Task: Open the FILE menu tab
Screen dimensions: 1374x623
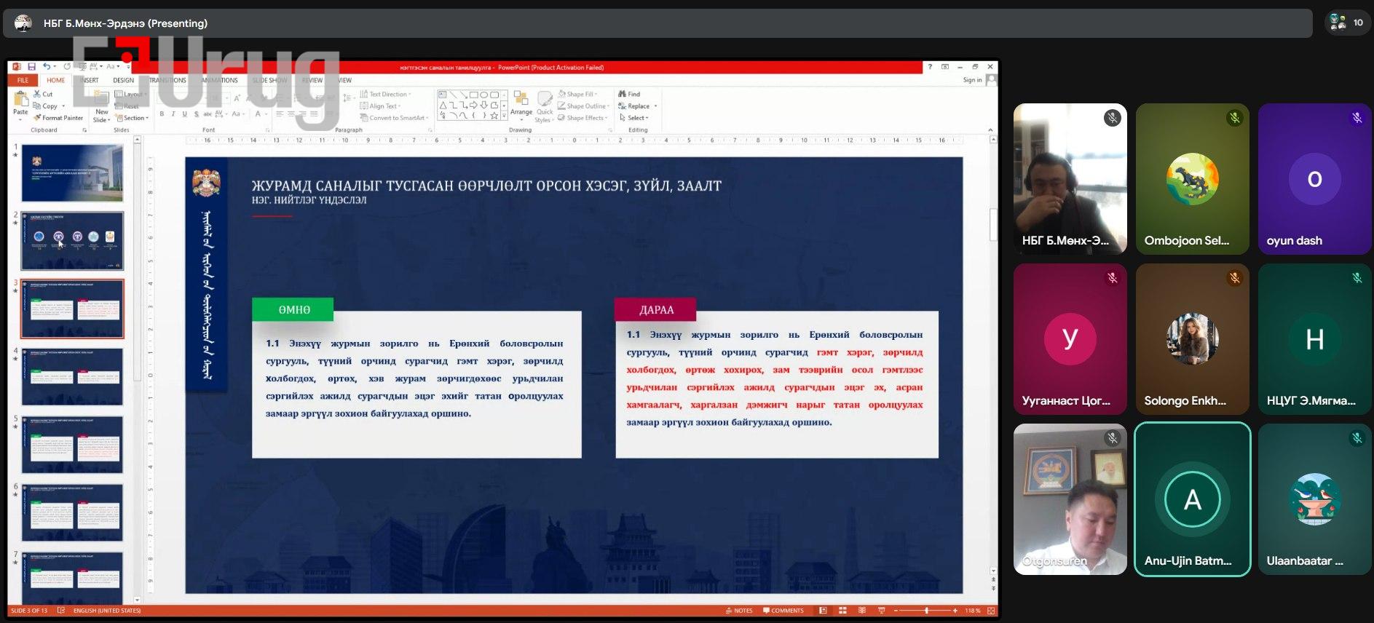Action: pos(23,80)
